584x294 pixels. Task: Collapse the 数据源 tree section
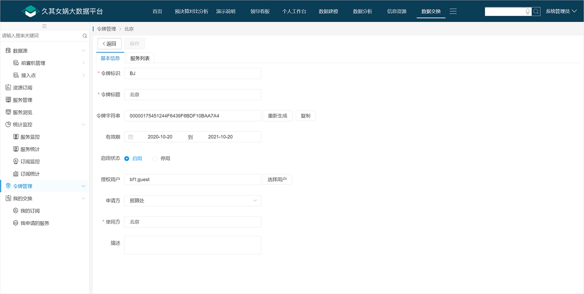[83, 51]
